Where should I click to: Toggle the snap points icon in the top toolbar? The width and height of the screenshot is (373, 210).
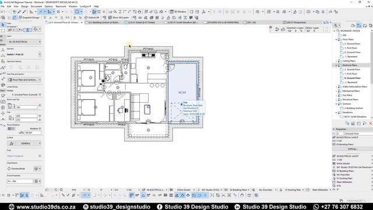49,12
